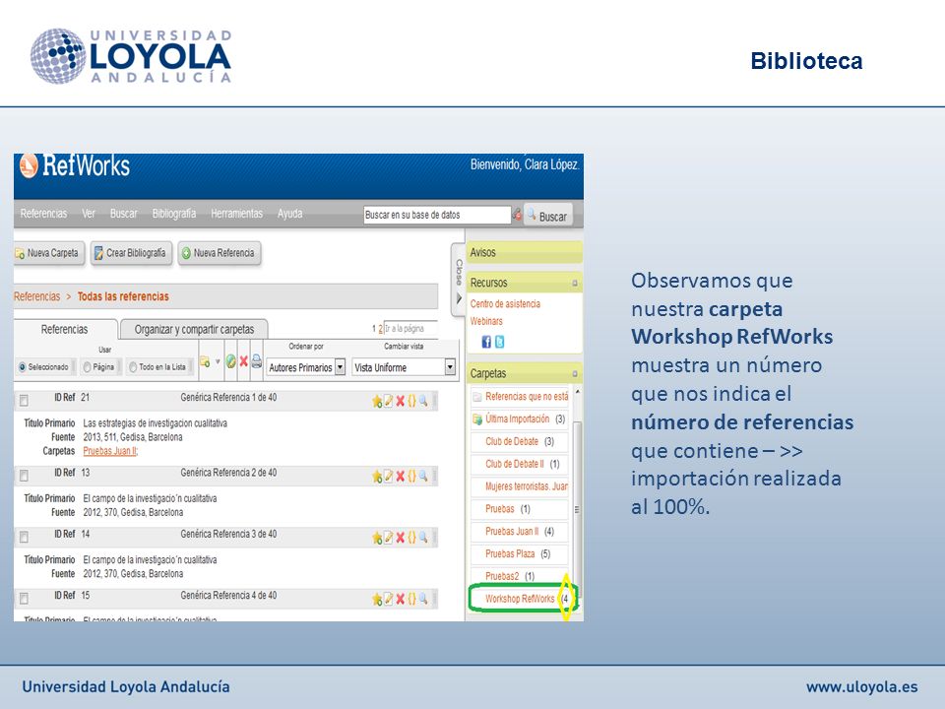Open the Vista Uniforme view dropdown
Viewport: 945px width, 709px height.
(x=404, y=366)
